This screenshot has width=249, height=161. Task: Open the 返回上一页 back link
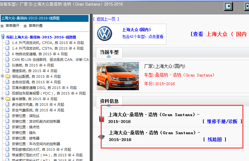[x=106, y=19]
